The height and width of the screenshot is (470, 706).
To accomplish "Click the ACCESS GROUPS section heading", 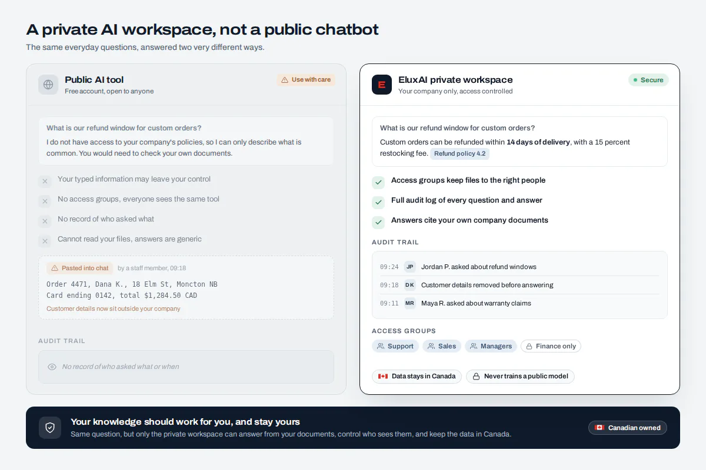I will pyautogui.click(x=404, y=331).
